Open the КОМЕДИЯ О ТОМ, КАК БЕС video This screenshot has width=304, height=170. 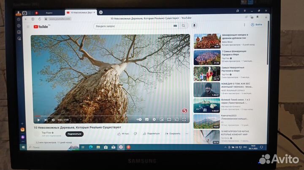click(237, 85)
